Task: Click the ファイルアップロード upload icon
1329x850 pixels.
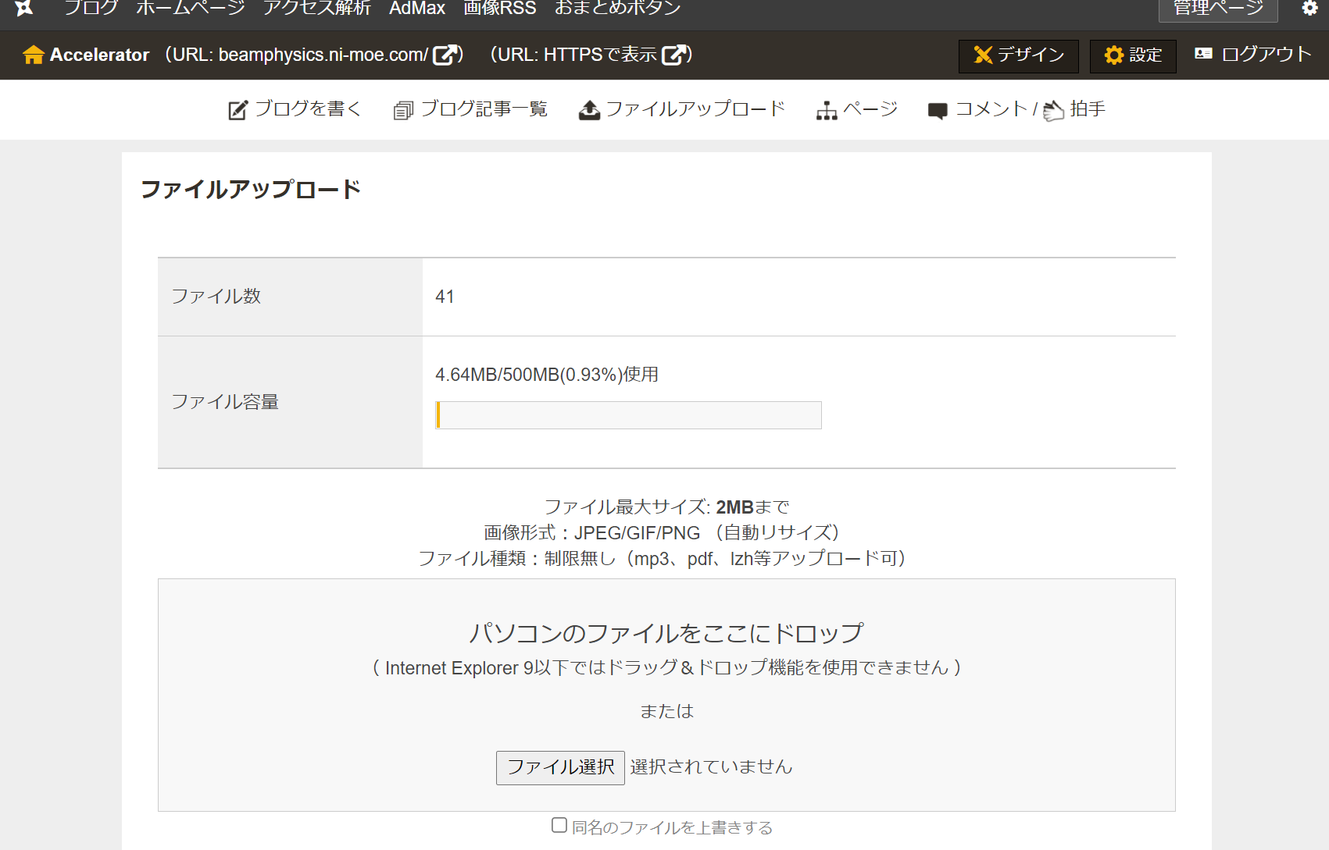Action: tap(589, 110)
